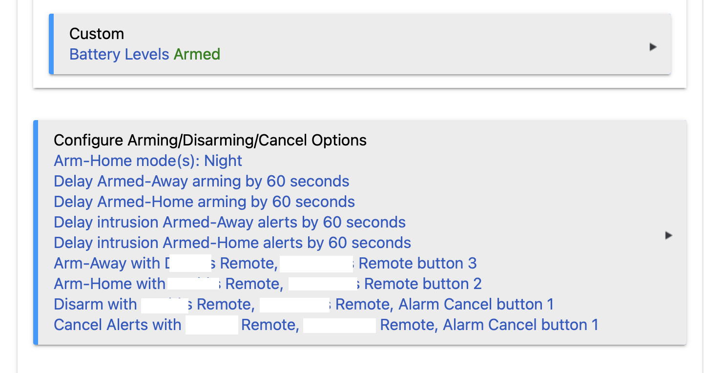Screen dimensions: 704x373
Task: Open Delay intrusion Armed-Home alerts setting
Action: click(232, 243)
